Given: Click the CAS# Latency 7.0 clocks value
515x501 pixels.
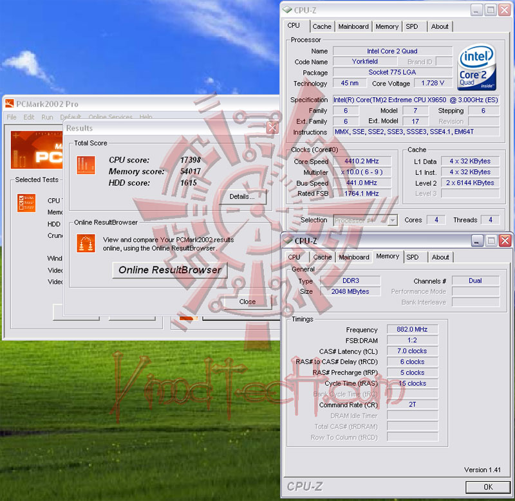Looking at the screenshot, I should tap(412, 351).
